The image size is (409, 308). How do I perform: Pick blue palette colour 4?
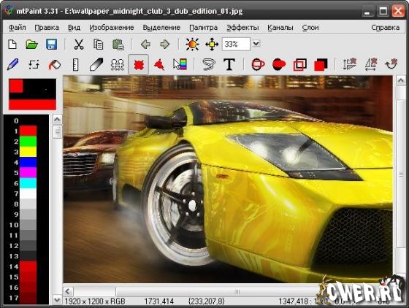[28, 162]
